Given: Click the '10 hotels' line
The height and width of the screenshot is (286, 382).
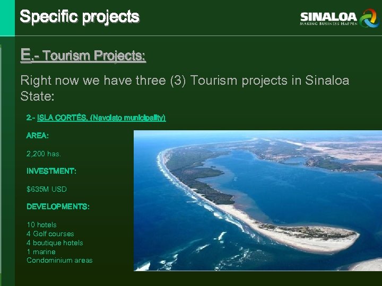Looking at the screenshot, I should [42, 225].
